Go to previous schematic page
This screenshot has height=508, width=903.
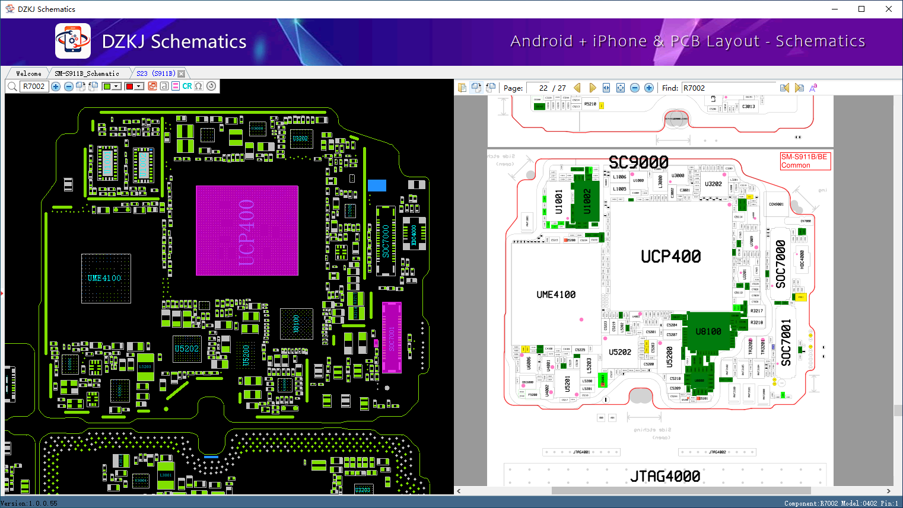[x=577, y=88]
